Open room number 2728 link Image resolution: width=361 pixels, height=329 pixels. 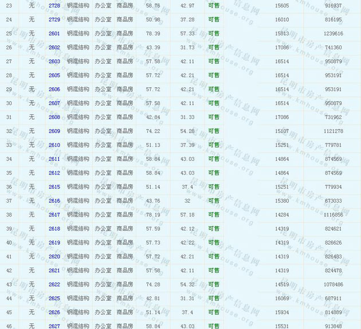point(54,6)
